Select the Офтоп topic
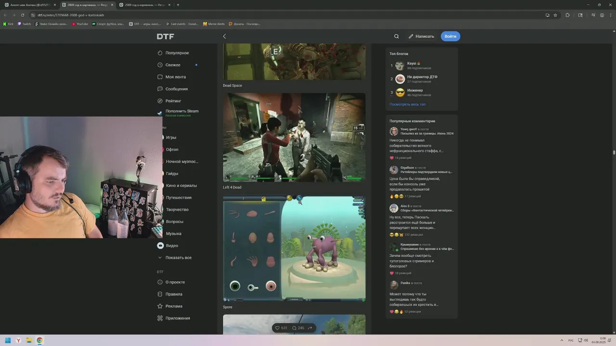This screenshot has width=616, height=346. click(x=172, y=149)
